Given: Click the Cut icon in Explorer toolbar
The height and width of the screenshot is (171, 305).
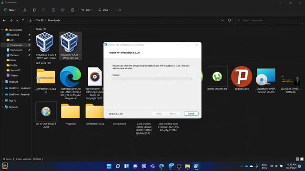Looking at the screenshot, I should pyautogui.click(x=25, y=10).
